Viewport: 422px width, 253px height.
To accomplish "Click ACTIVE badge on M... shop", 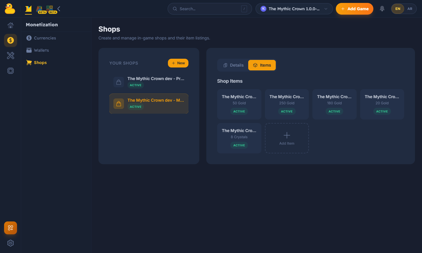I will 136,107.
